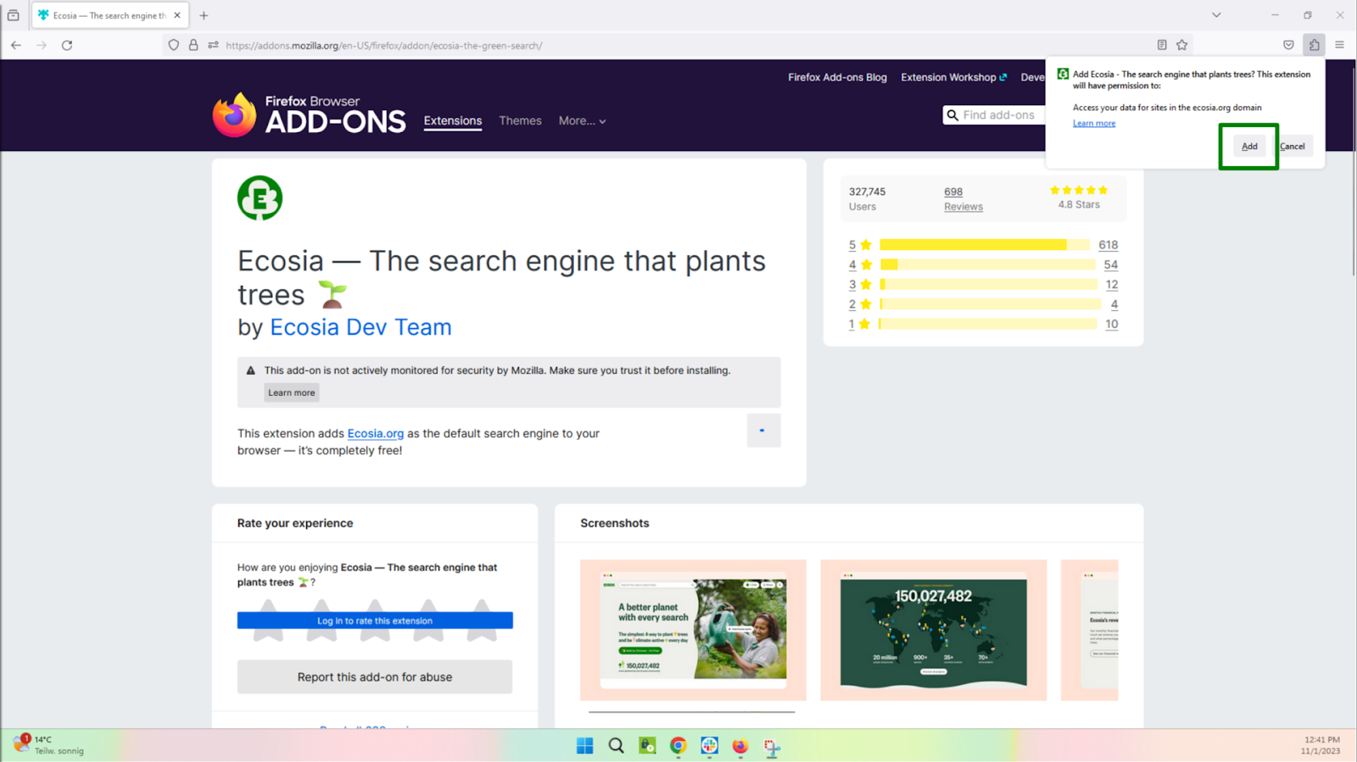Open Ecosia Dev Team author link
Screen dimensions: 1357x762
(360, 327)
